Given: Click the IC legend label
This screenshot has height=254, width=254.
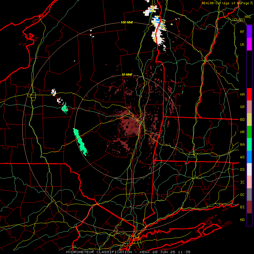Looking at the screenshot, I should pyautogui.click(x=242, y=182).
